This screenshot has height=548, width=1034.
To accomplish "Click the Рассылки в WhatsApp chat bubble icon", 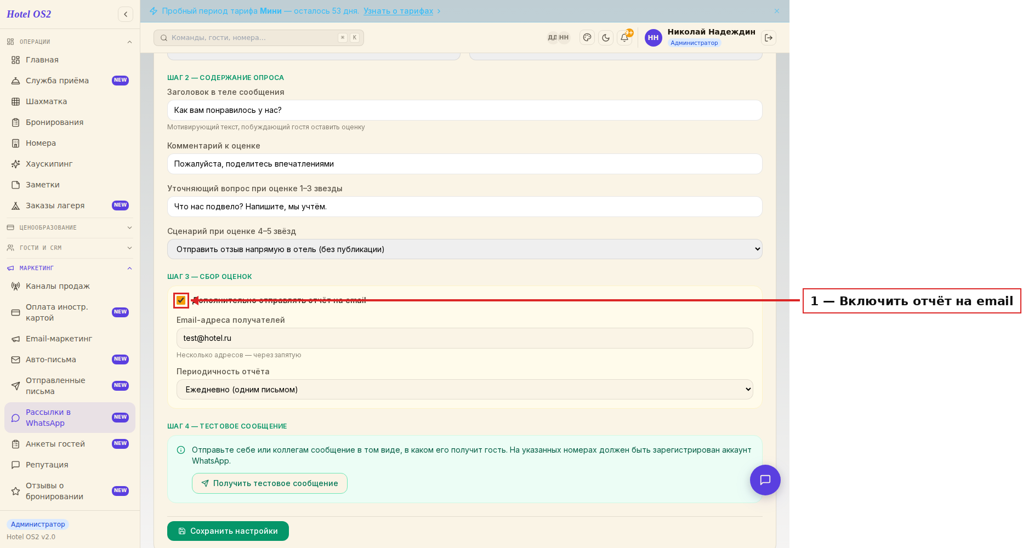I will (x=15, y=418).
